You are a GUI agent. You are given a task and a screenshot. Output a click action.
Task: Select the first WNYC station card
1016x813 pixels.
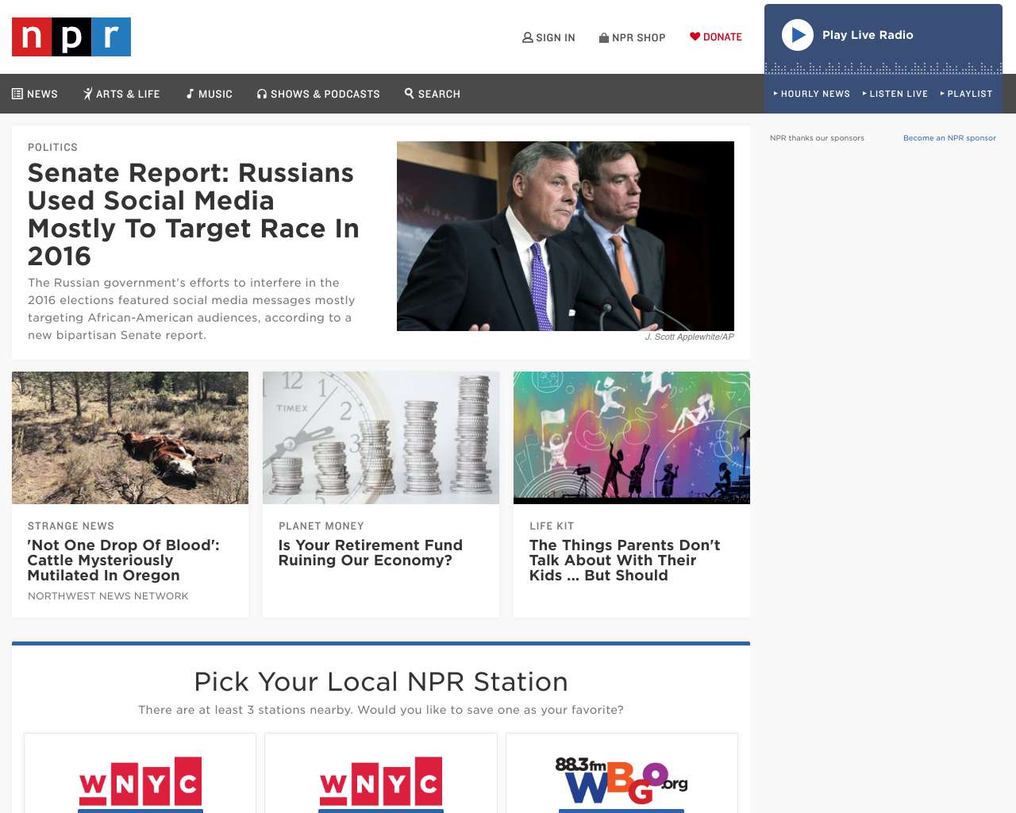(140, 773)
